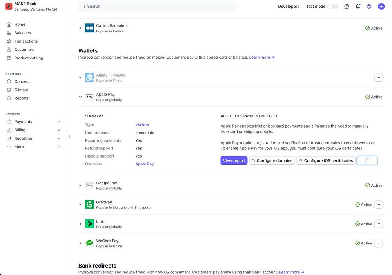Expand the Cartes Bancaires row
This screenshot has width=392, height=275.
(x=80, y=28)
